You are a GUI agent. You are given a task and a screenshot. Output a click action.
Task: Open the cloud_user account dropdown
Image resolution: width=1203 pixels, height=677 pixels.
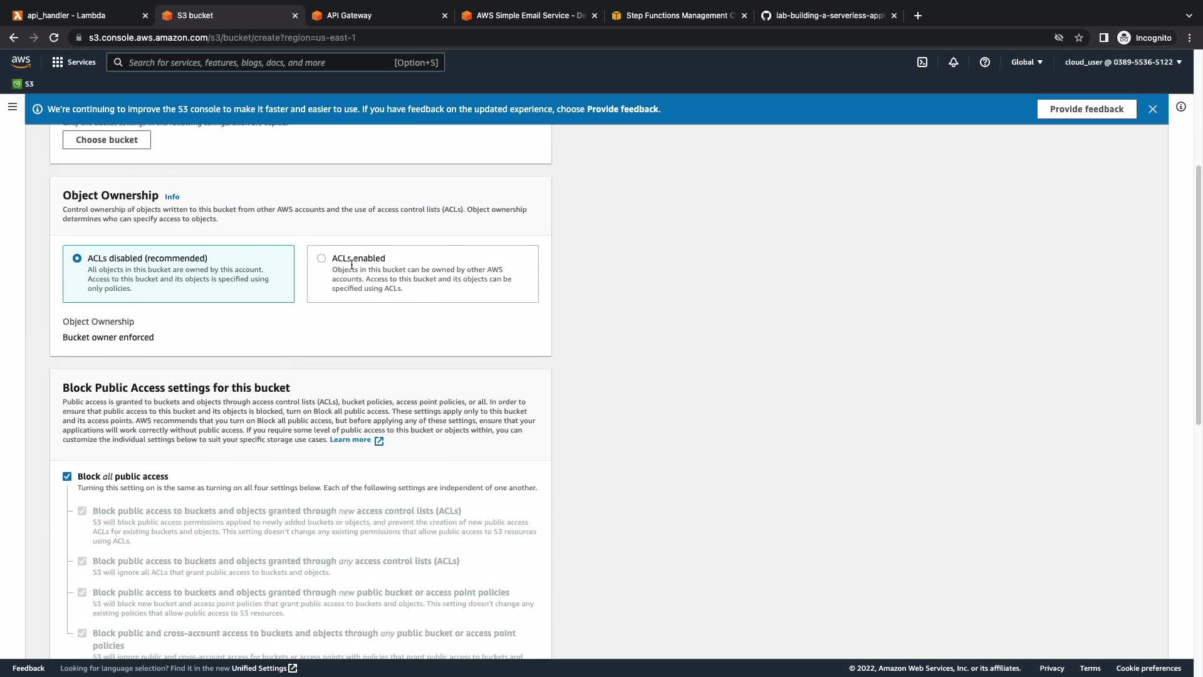[1123, 62]
